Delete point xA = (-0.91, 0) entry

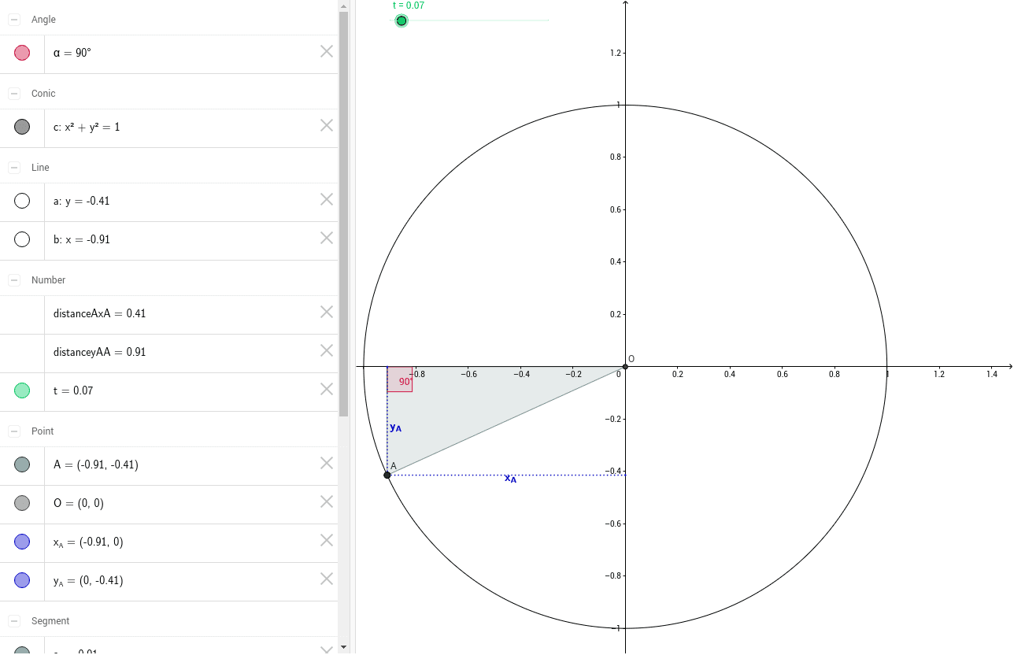(327, 540)
